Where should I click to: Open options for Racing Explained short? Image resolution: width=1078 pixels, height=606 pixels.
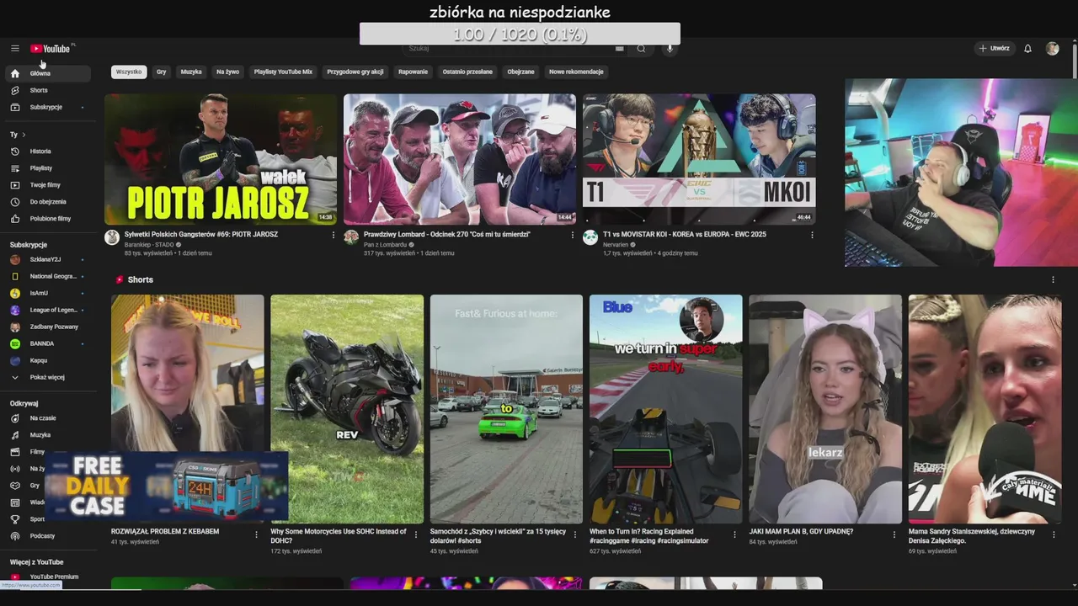[x=735, y=534]
